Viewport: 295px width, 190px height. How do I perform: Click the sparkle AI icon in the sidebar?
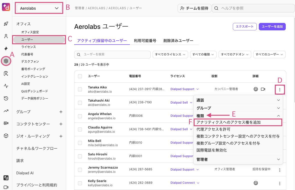point(6,48)
